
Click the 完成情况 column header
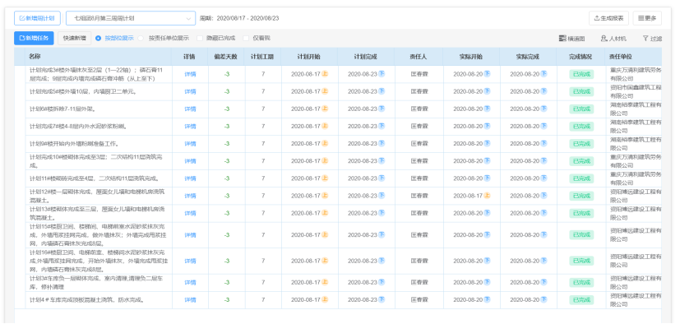coord(581,57)
